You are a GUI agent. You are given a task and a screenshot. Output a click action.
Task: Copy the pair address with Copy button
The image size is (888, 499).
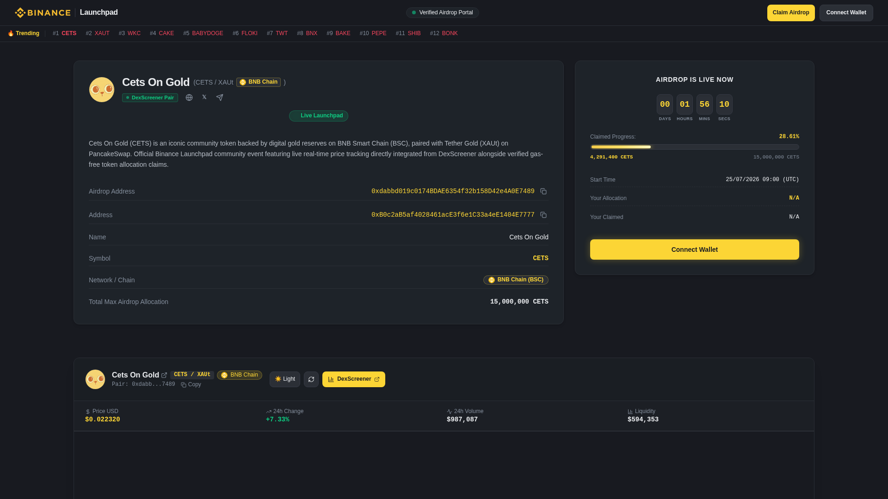[191, 384]
